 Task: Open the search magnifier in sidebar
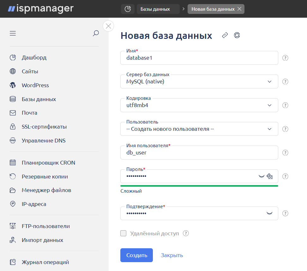click(96, 33)
